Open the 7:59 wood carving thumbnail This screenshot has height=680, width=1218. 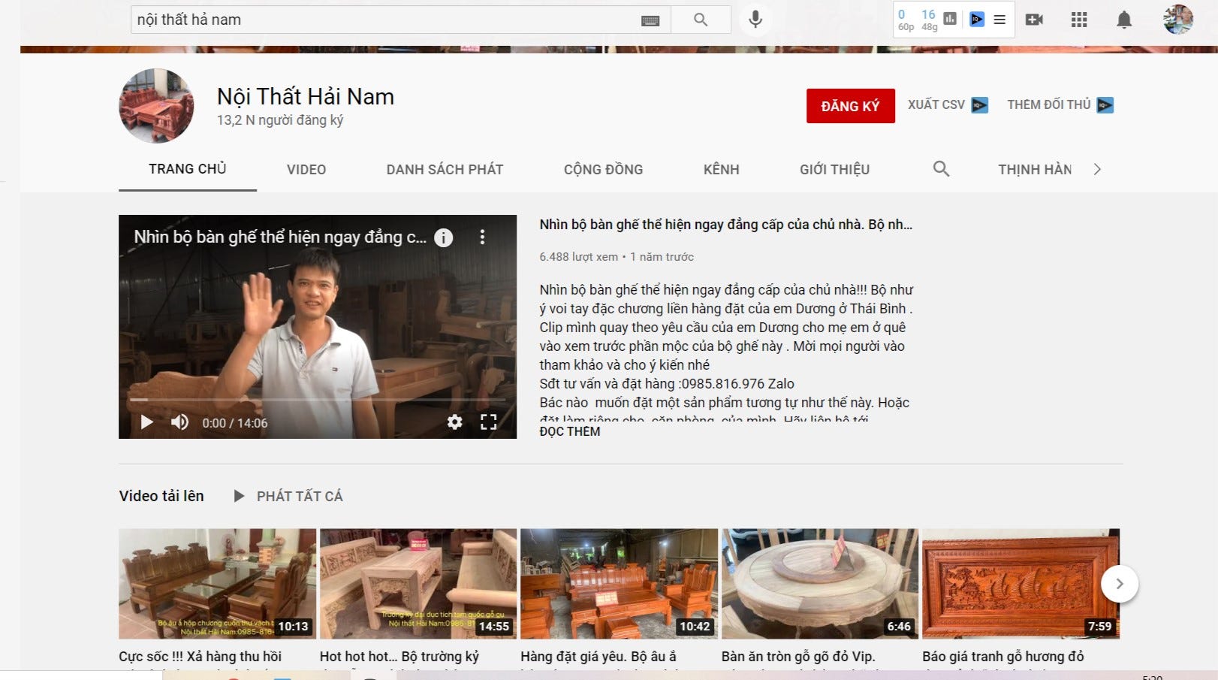tap(1021, 584)
